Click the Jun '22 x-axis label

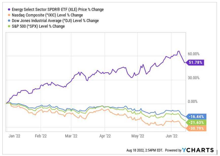pyautogui.click(x=172, y=136)
